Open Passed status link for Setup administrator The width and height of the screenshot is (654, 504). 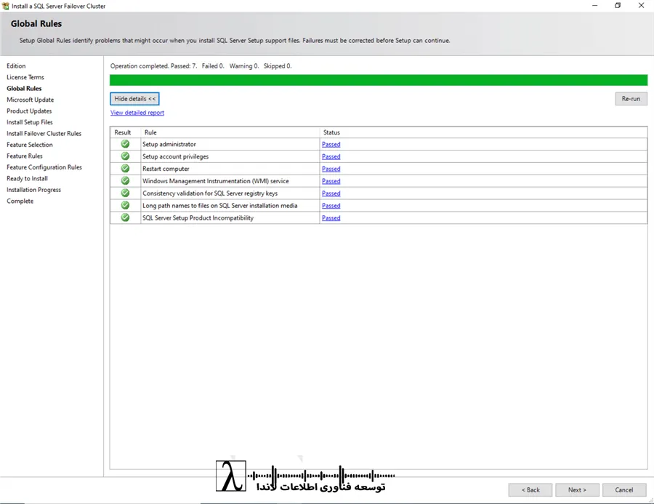pos(331,144)
